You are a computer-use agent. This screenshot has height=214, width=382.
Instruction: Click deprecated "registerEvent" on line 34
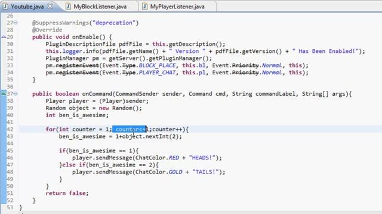77,73
